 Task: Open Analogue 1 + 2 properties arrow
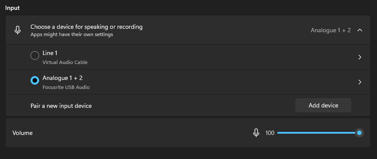click(360, 82)
